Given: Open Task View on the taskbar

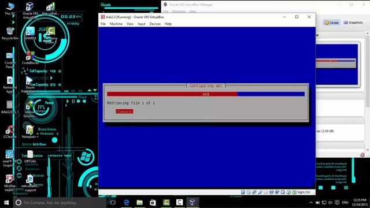Looking at the screenshot, I should coord(113,202).
